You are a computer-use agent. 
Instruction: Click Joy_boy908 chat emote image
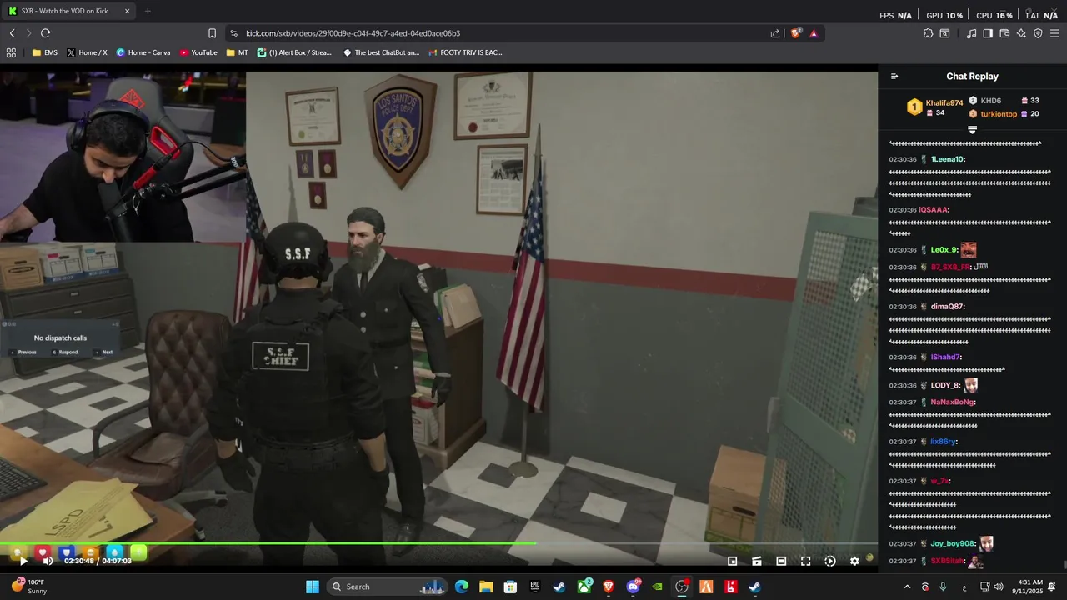(x=986, y=543)
